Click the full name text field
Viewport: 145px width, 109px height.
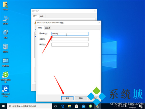(70, 39)
